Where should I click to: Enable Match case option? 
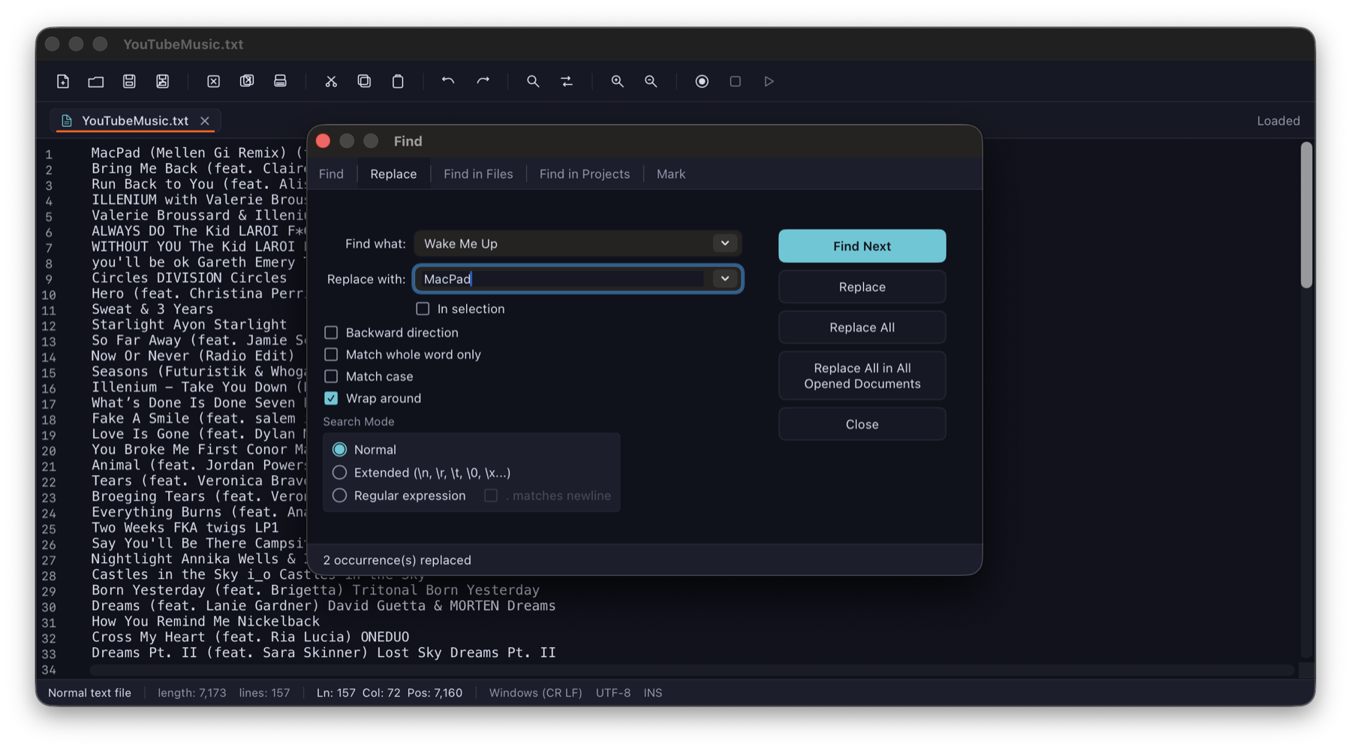[x=330, y=376]
